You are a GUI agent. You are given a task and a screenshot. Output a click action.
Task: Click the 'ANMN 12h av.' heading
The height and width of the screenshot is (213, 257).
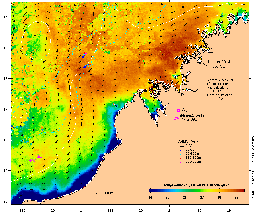pos(189,142)
